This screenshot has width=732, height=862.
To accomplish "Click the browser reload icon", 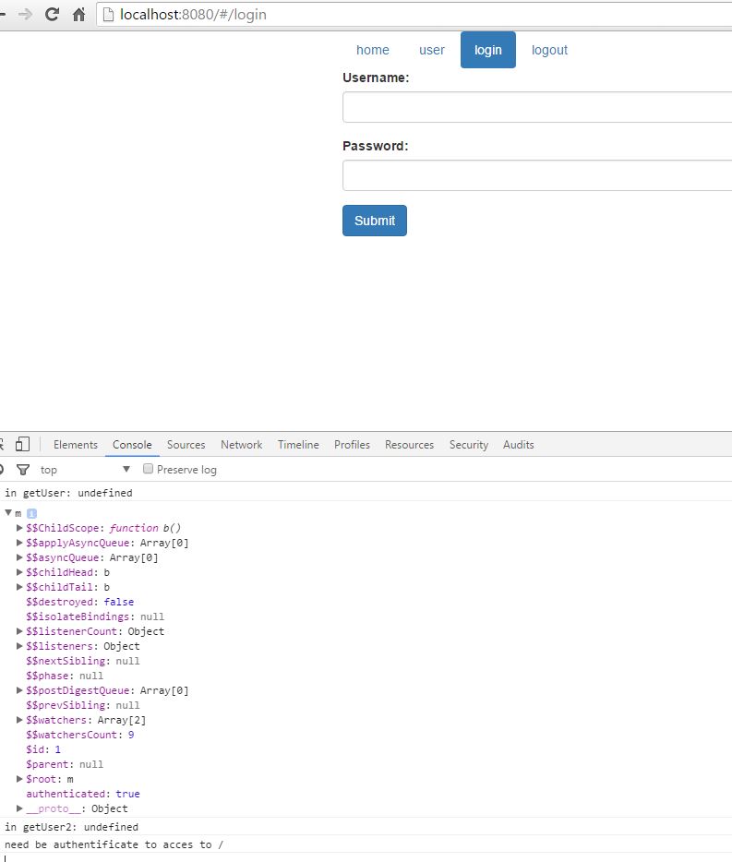I will click(x=52, y=14).
